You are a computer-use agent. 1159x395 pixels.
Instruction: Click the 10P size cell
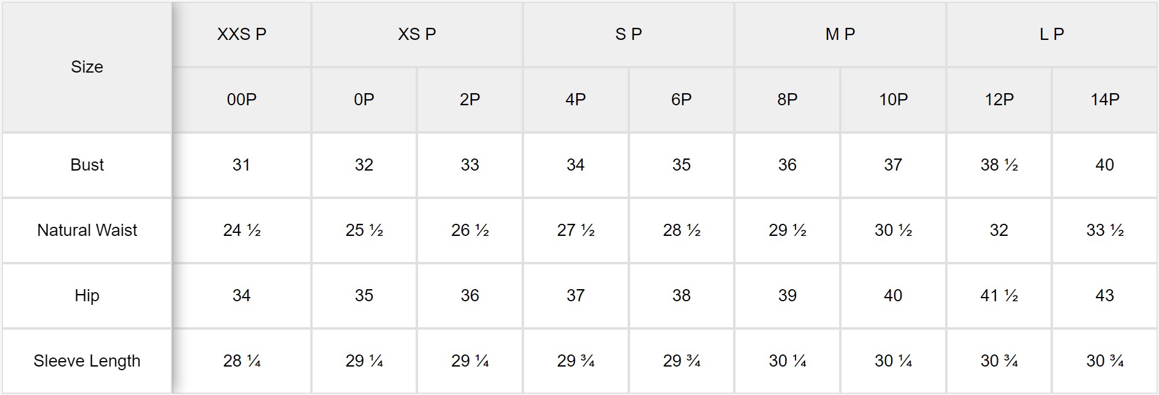[893, 100]
